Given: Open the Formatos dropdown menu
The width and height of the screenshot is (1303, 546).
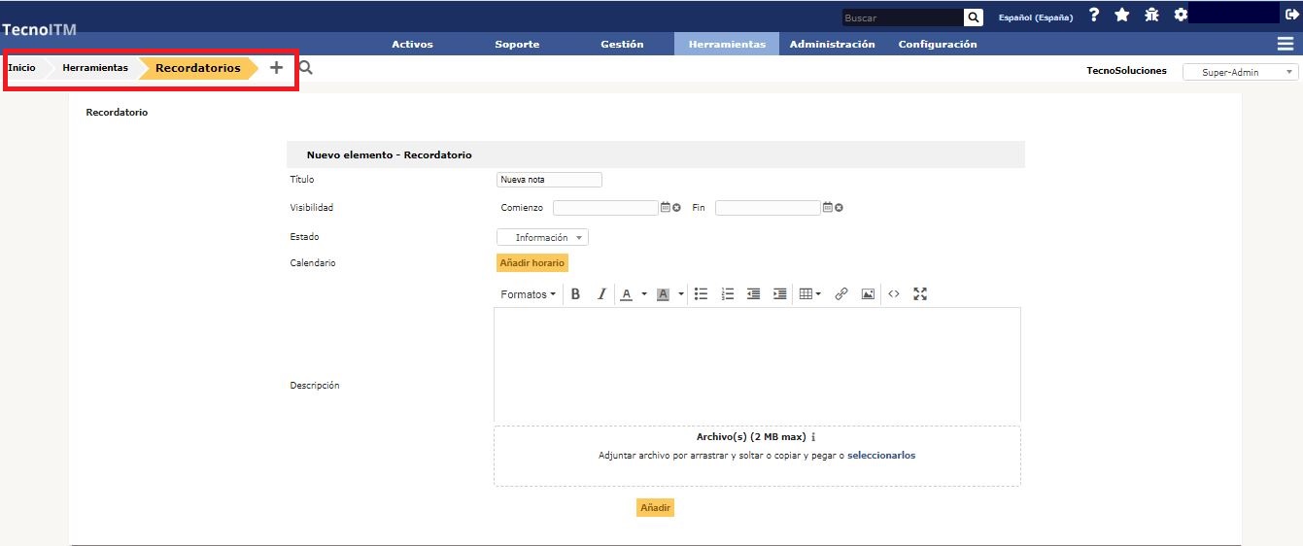Looking at the screenshot, I should (528, 294).
